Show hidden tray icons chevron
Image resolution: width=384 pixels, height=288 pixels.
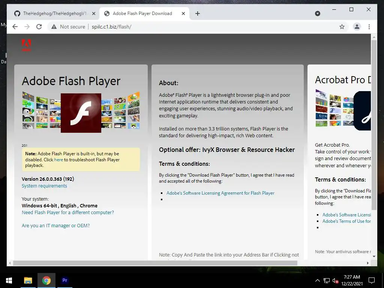[317, 280]
